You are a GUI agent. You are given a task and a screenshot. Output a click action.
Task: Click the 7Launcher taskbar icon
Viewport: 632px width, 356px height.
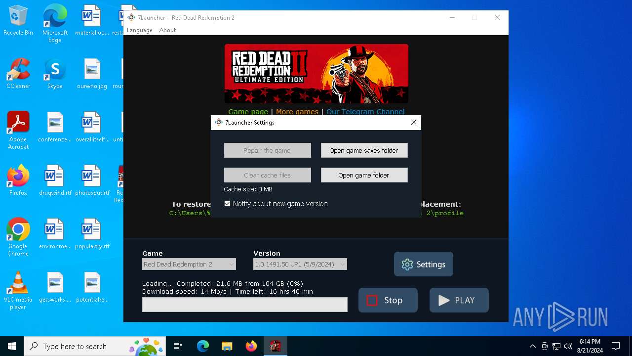coord(275,346)
